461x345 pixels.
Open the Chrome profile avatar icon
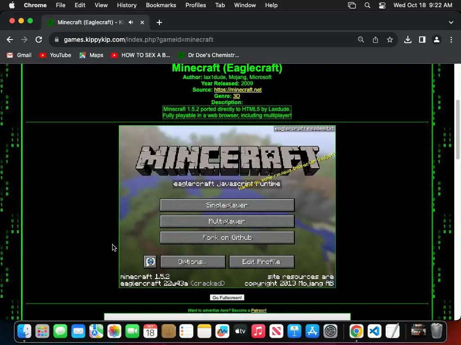(x=437, y=40)
